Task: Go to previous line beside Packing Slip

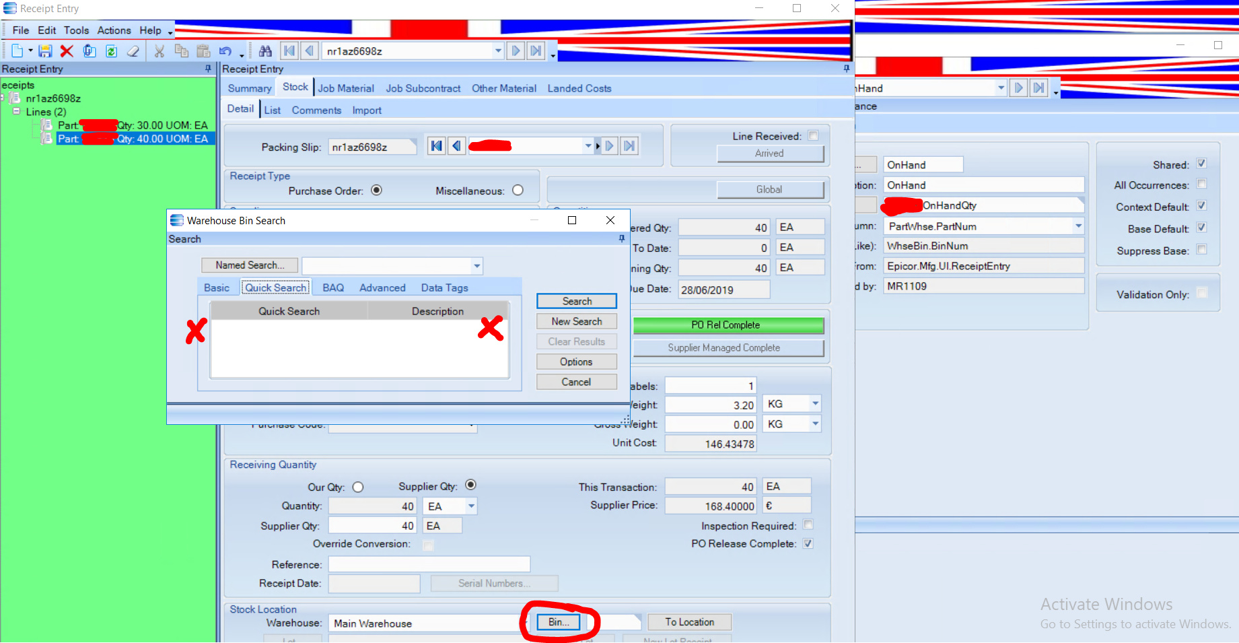Action: [457, 146]
